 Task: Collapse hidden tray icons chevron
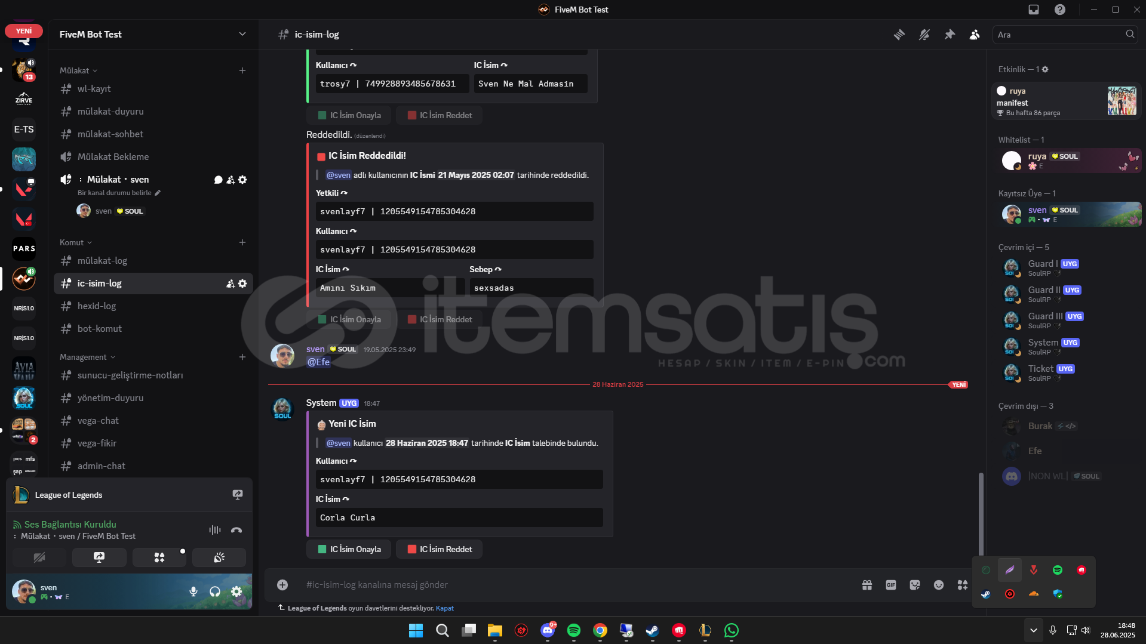click(1034, 630)
